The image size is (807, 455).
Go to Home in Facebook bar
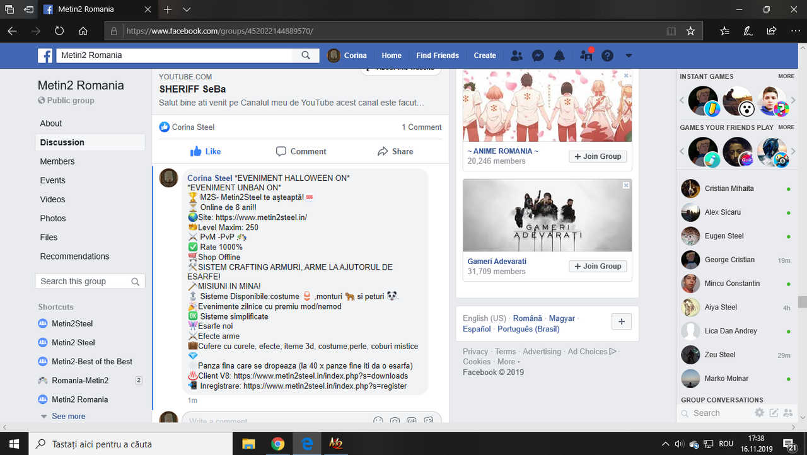392,55
